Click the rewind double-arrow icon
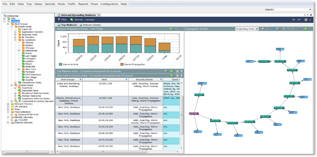The width and height of the screenshot is (317, 157). (293, 19)
